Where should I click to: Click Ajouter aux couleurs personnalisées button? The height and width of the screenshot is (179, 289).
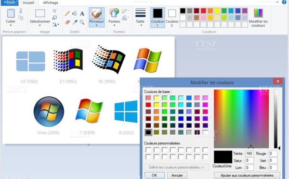click(247, 175)
